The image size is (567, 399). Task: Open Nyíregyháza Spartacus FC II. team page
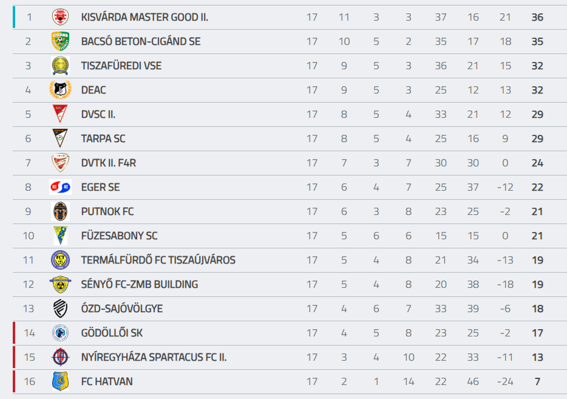tap(154, 357)
